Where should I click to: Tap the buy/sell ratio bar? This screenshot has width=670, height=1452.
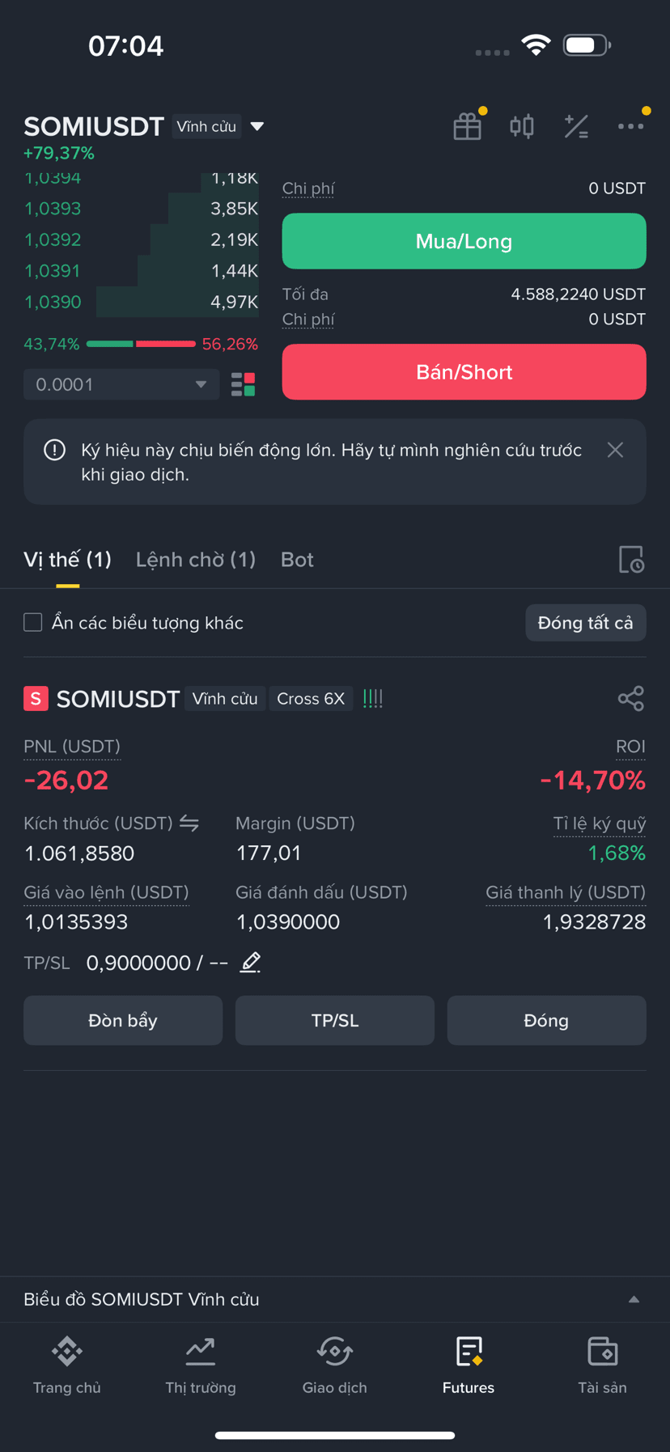click(141, 344)
